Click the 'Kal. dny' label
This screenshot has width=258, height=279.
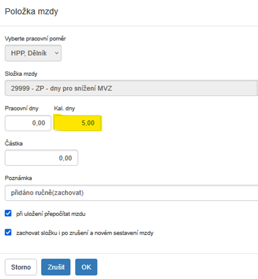pos(64,108)
